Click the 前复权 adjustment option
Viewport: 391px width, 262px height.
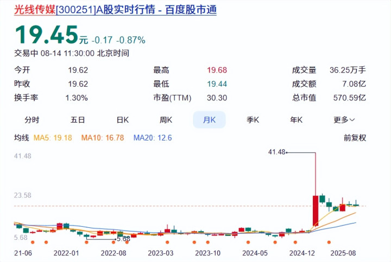pyautogui.click(x=355, y=138)
